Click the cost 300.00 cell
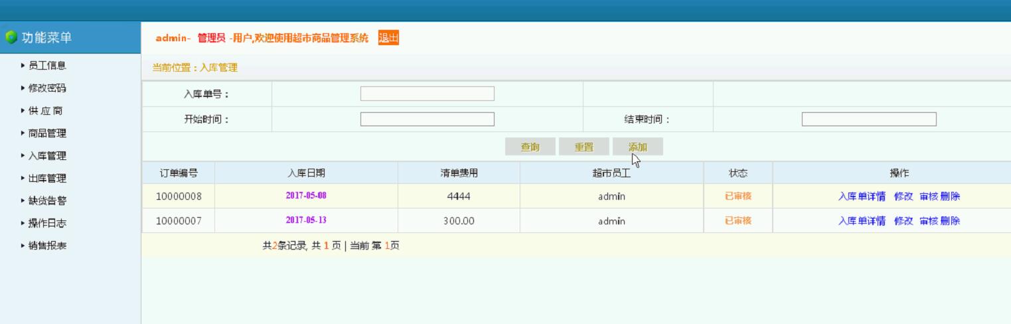Screen dimensions: 1011x324 459,221
